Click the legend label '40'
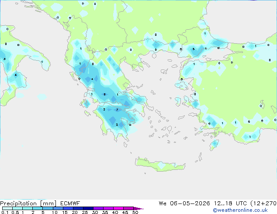This screenshot has height=214, width=277. coord(115,212)
